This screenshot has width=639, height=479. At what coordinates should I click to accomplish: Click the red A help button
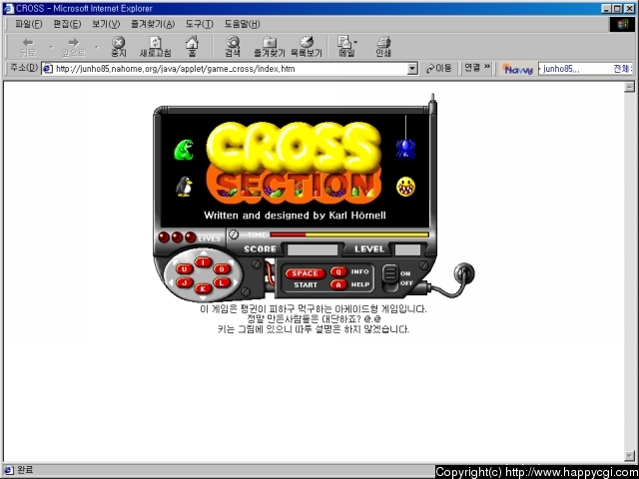tap(338, 284)
